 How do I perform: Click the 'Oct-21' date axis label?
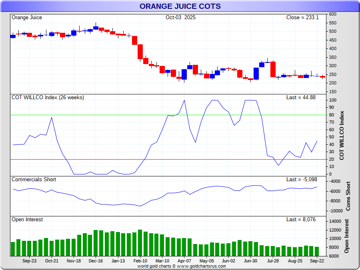tap(52, 261)
